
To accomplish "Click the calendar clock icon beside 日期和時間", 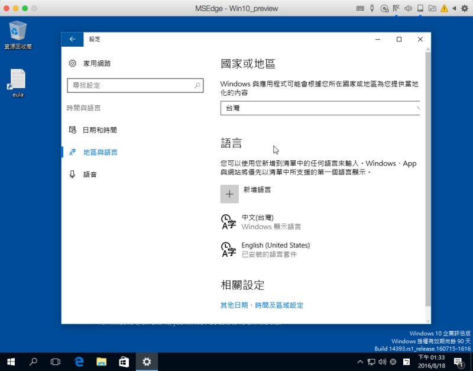I will [72, 130].
